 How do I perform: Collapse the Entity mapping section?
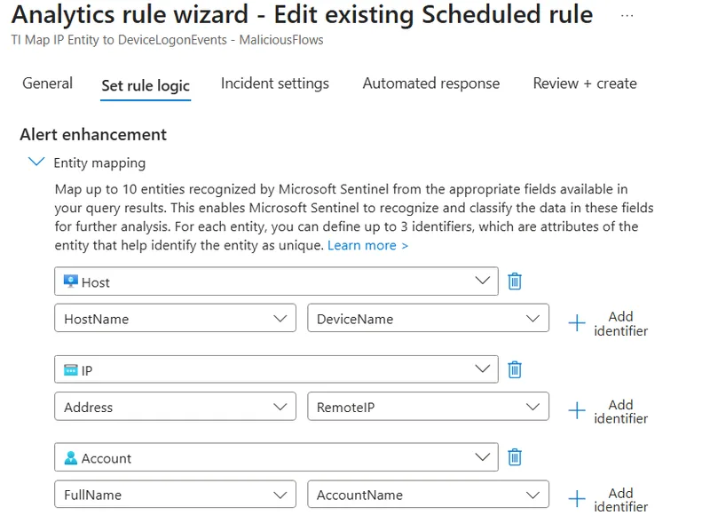pos(36,162)
